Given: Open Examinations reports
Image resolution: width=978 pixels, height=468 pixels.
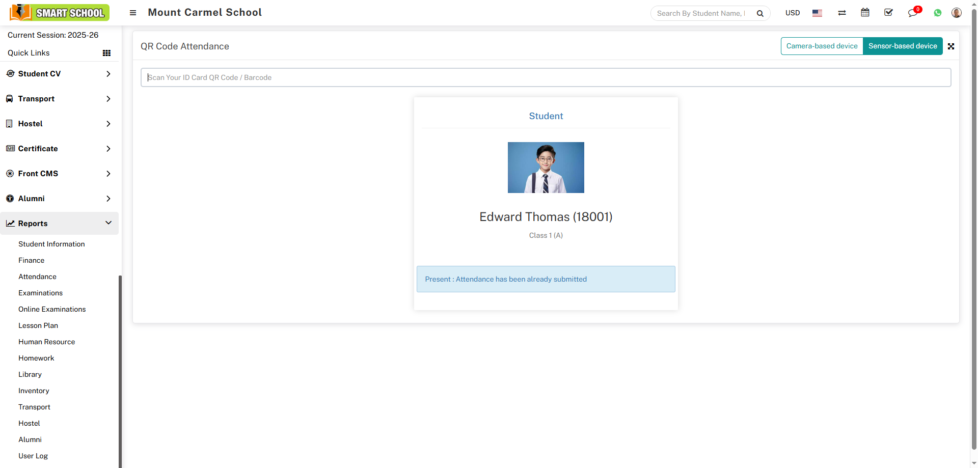Looking at the screenshot, I should pos(40,293).
